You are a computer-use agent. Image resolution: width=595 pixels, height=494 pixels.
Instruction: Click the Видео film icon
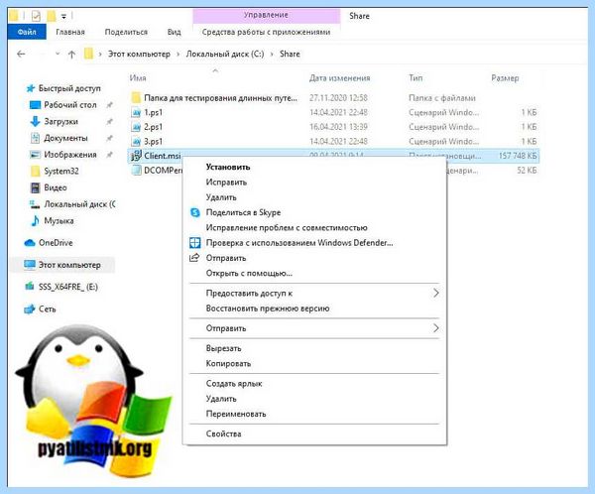pyautogui.click(x=35, y=187)
